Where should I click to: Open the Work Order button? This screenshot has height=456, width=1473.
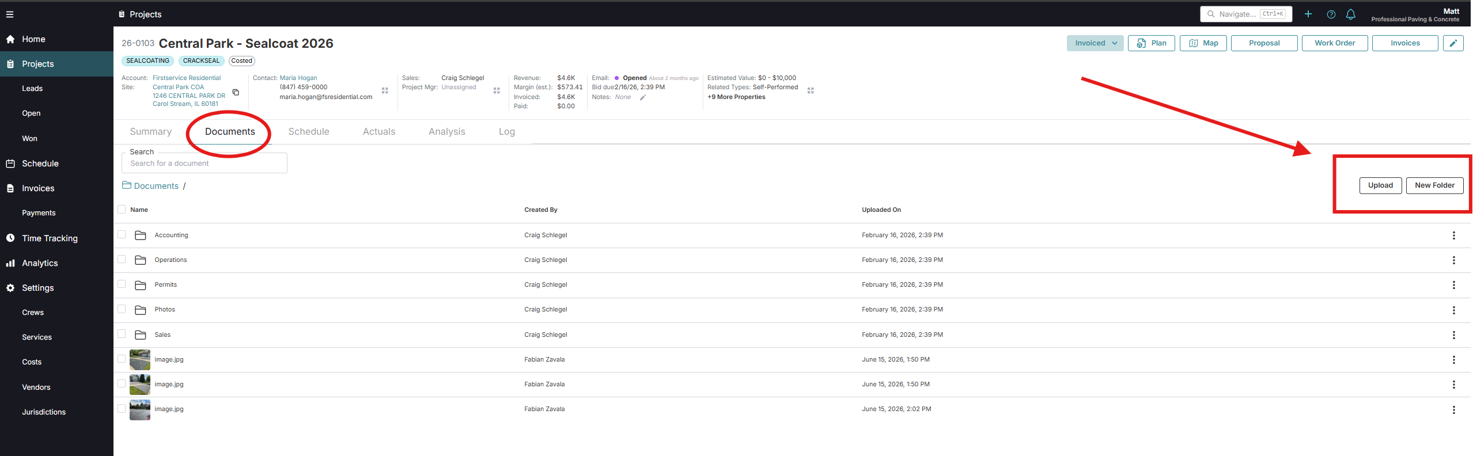[x=1335, y=43]
